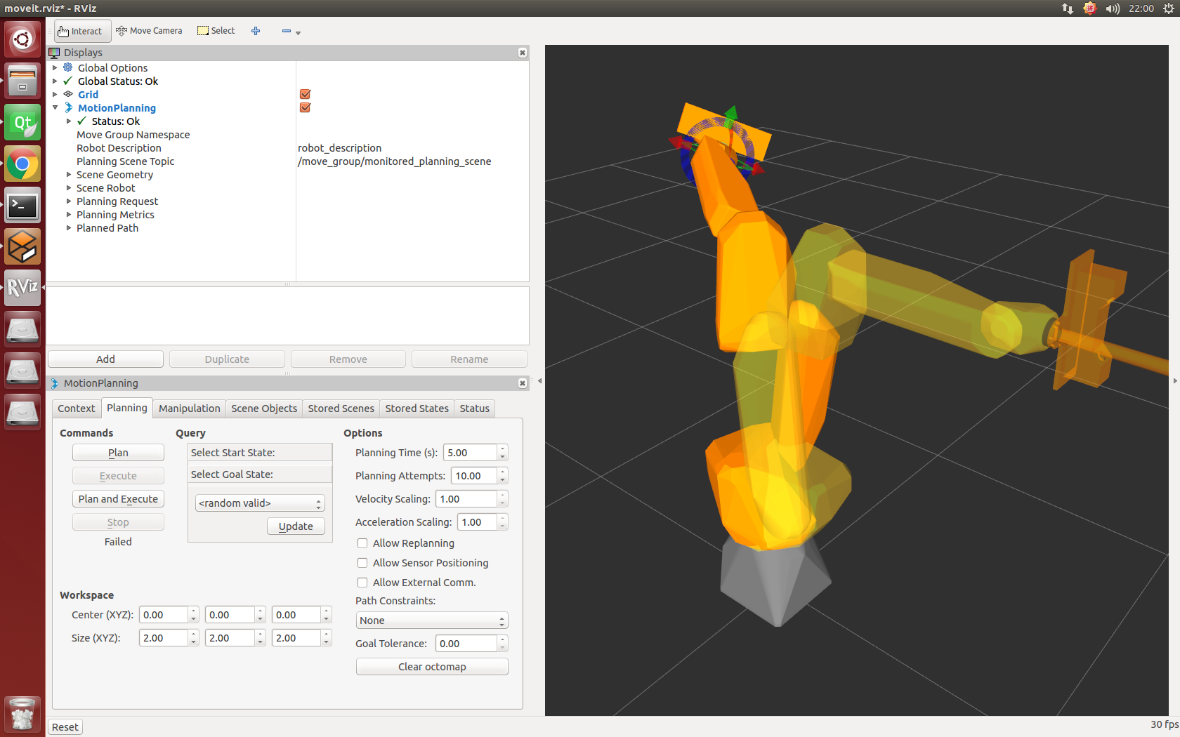
Task: Open the Terminal dock icon
Action: 22,206
